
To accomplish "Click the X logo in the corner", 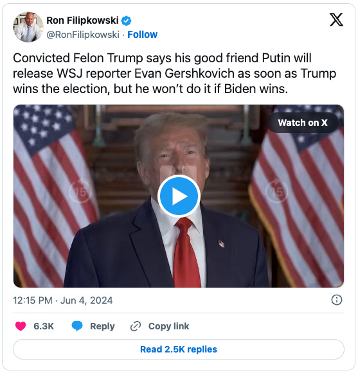I will click(x=336, y=20).
